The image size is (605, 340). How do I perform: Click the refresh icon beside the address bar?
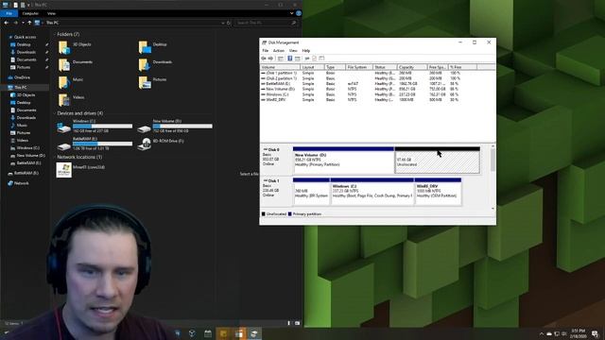(229, 23)
